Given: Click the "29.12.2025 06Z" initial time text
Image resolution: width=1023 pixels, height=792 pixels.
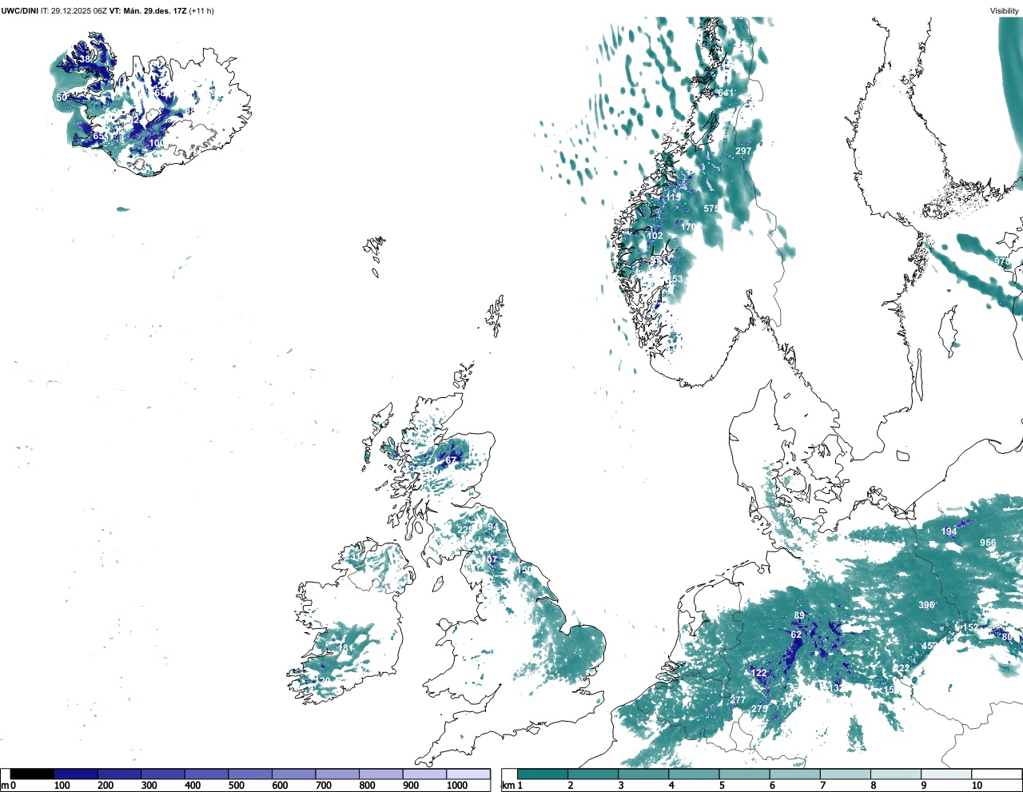Looking at the screenshot, I should pyautogui.click(x=79, y=10).
